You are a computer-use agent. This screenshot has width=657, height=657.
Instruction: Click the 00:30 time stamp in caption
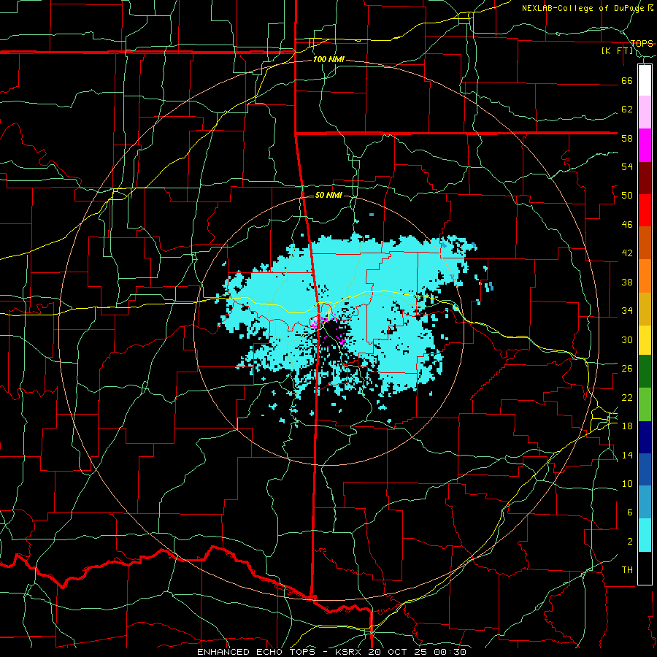pos(450,652)
